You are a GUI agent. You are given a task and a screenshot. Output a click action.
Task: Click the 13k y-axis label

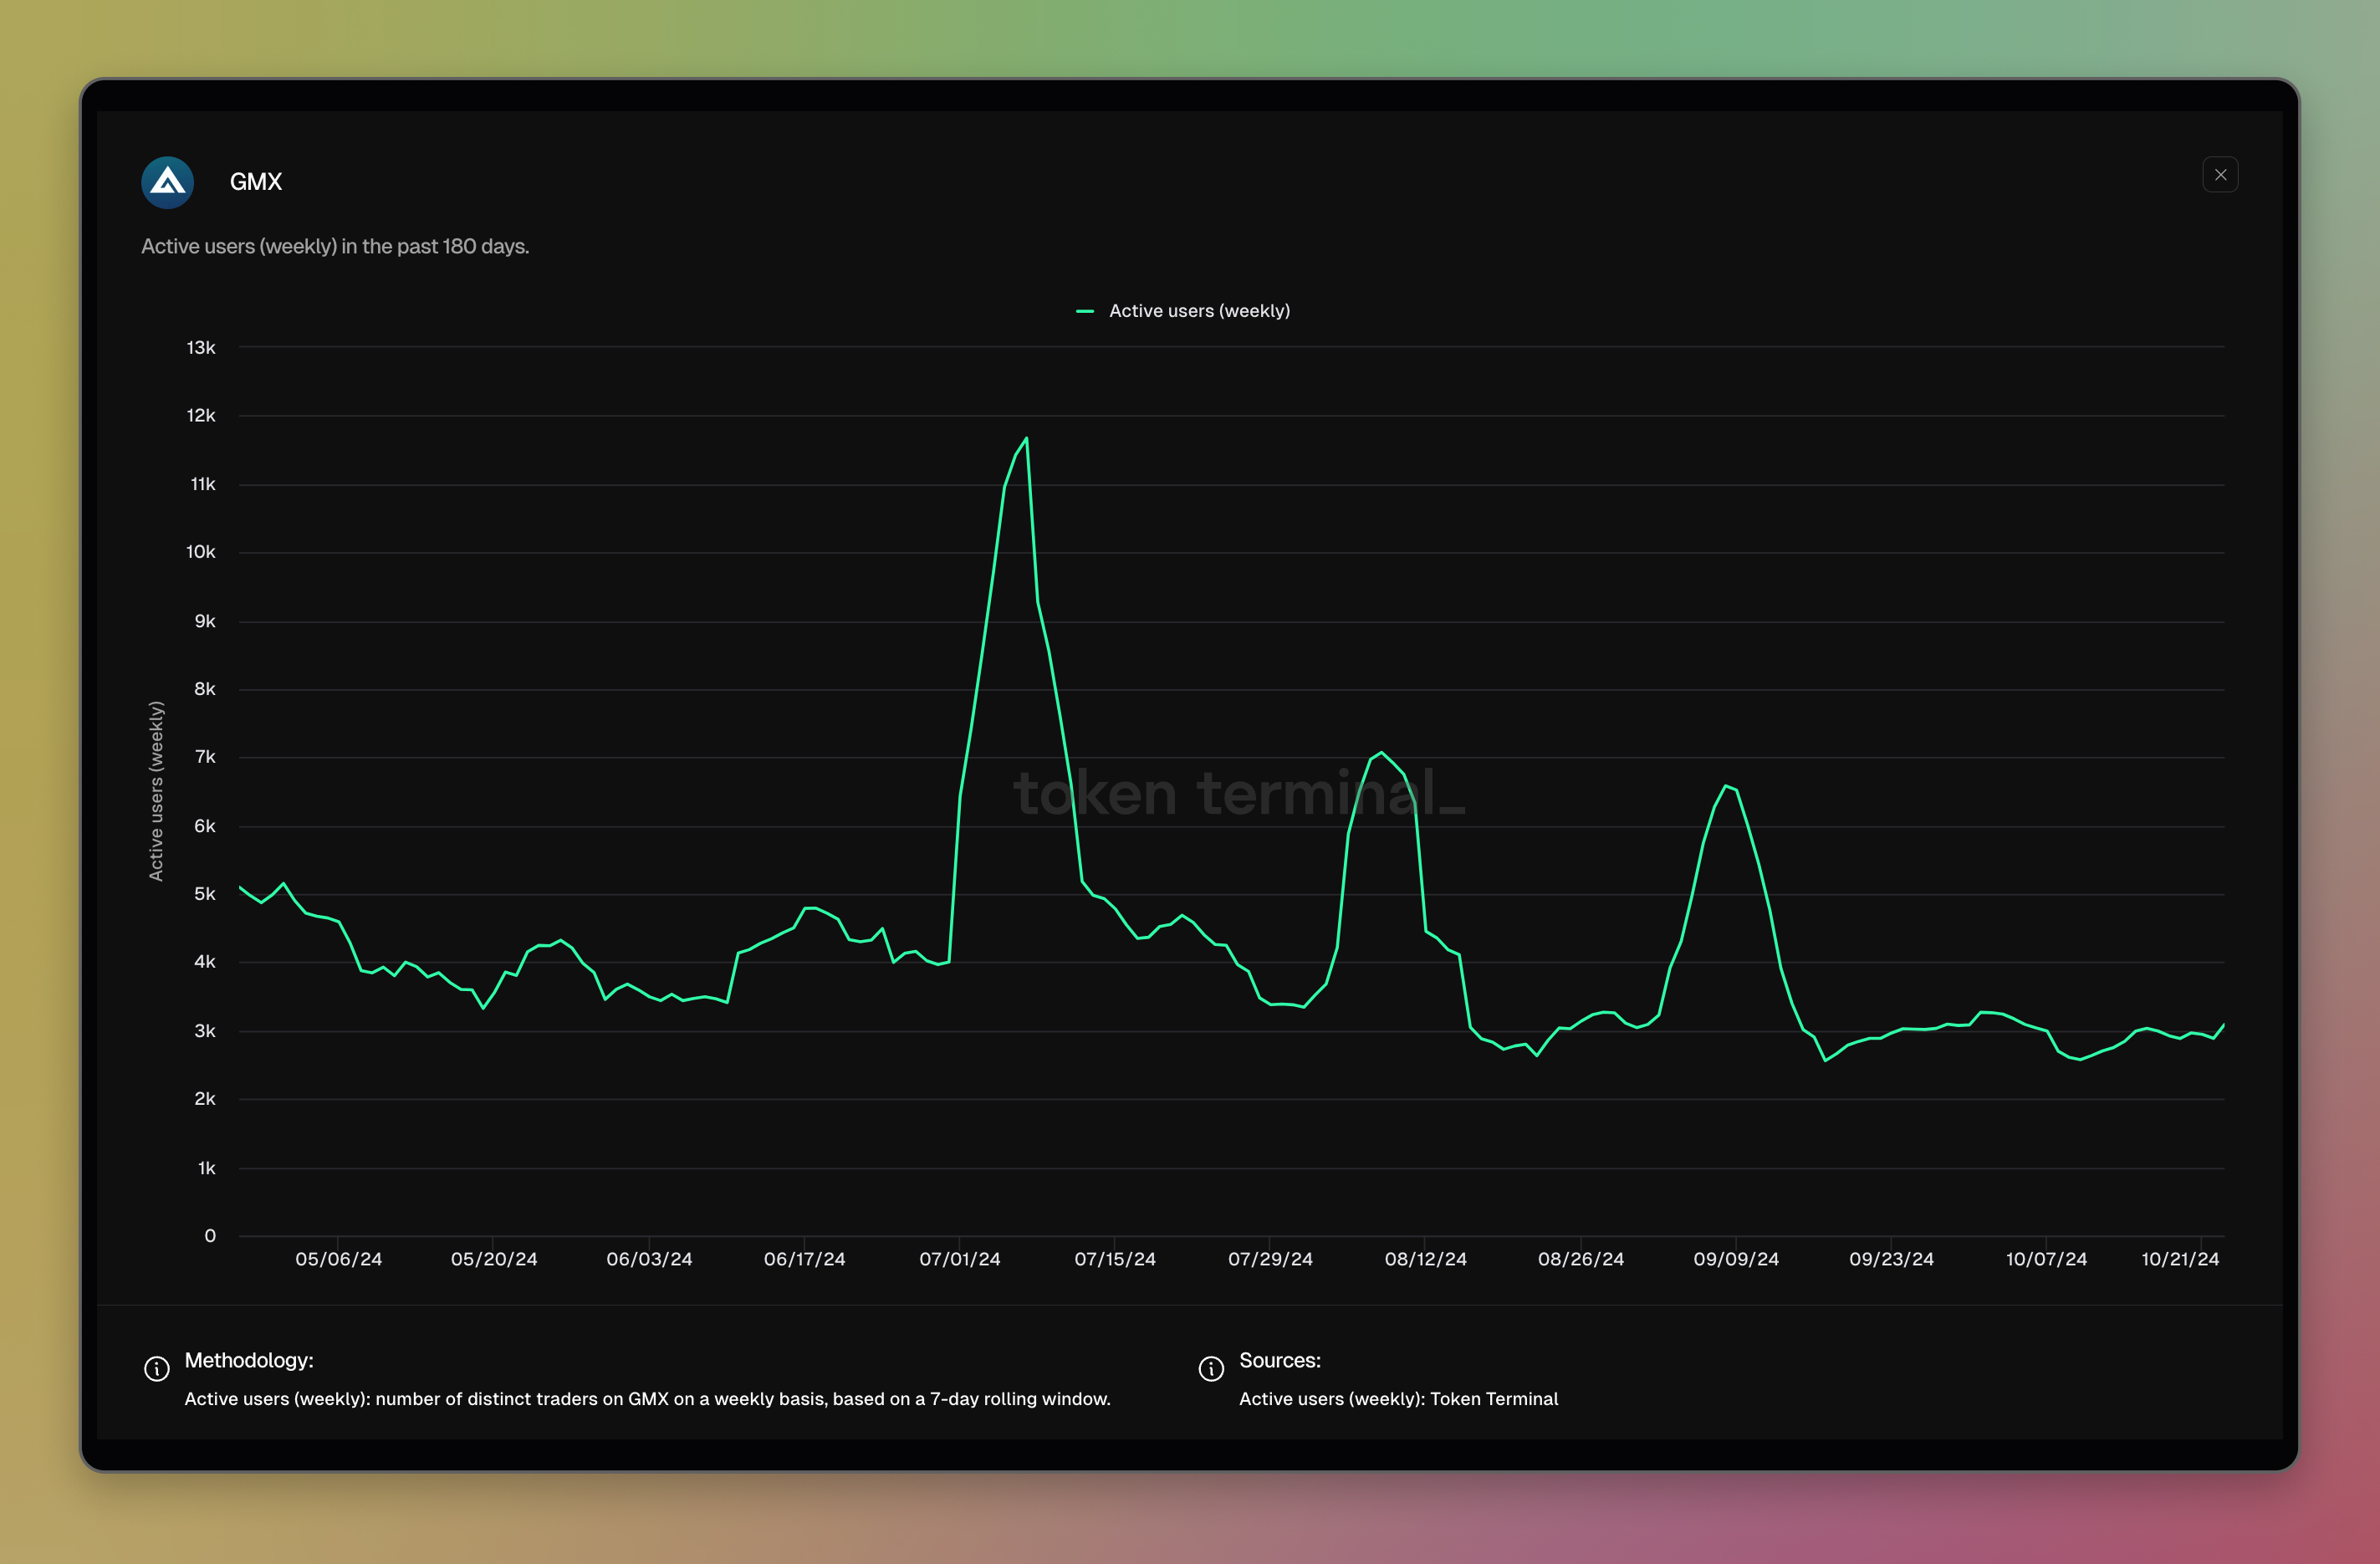click(201, 347)
